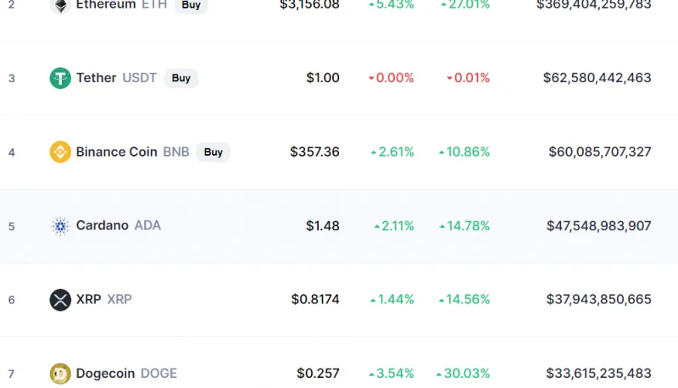Click the XRP logo icon
678x388 pixels.
(x=60, y=300)
